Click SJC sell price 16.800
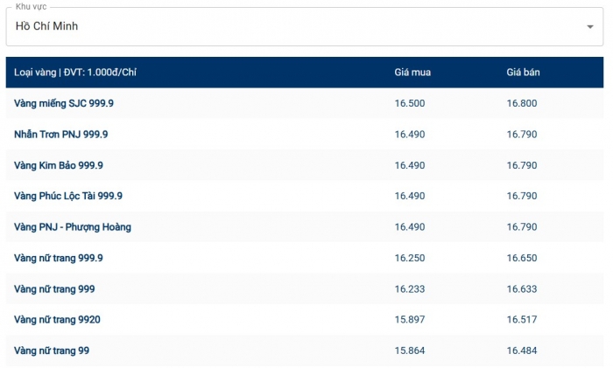 coord(522,103)
